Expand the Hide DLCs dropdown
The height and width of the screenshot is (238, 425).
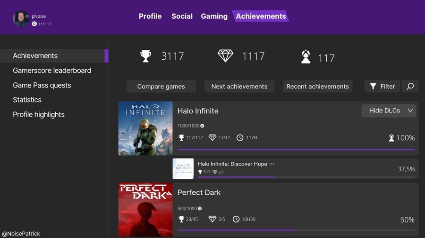(389, 111)
